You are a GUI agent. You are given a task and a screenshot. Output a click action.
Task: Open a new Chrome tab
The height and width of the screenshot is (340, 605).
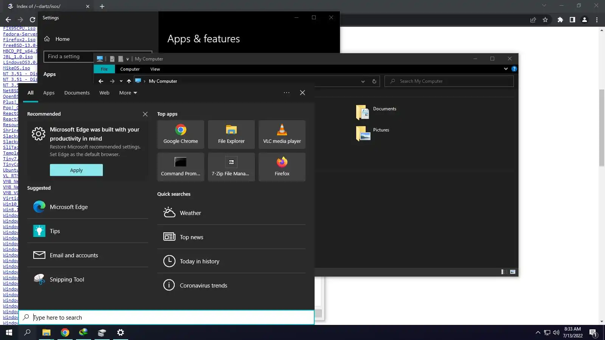click(102, 6)
